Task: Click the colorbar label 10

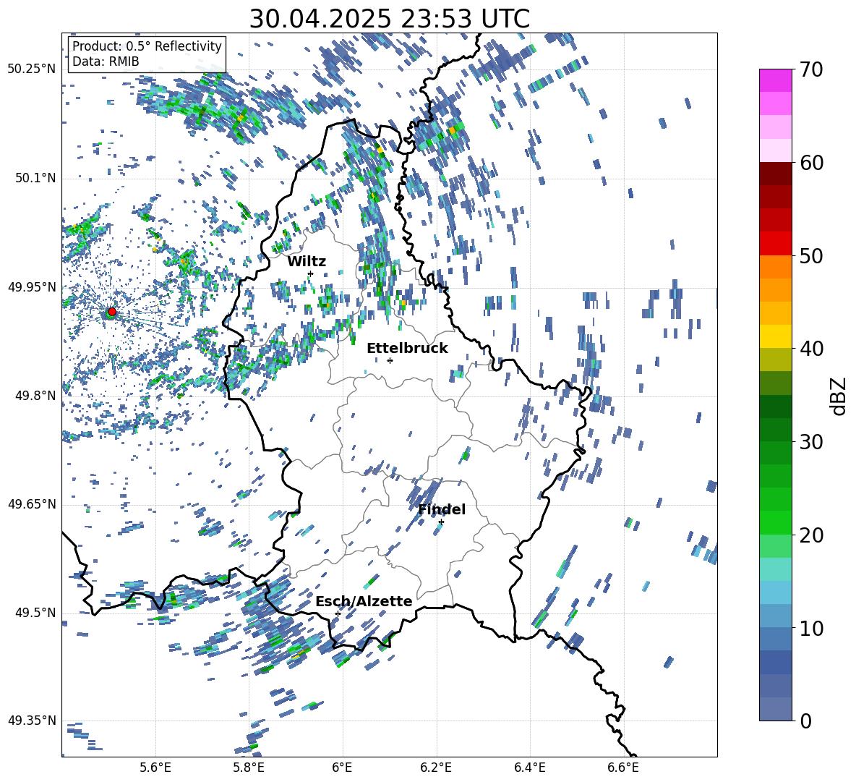Action: click(811, 629)
